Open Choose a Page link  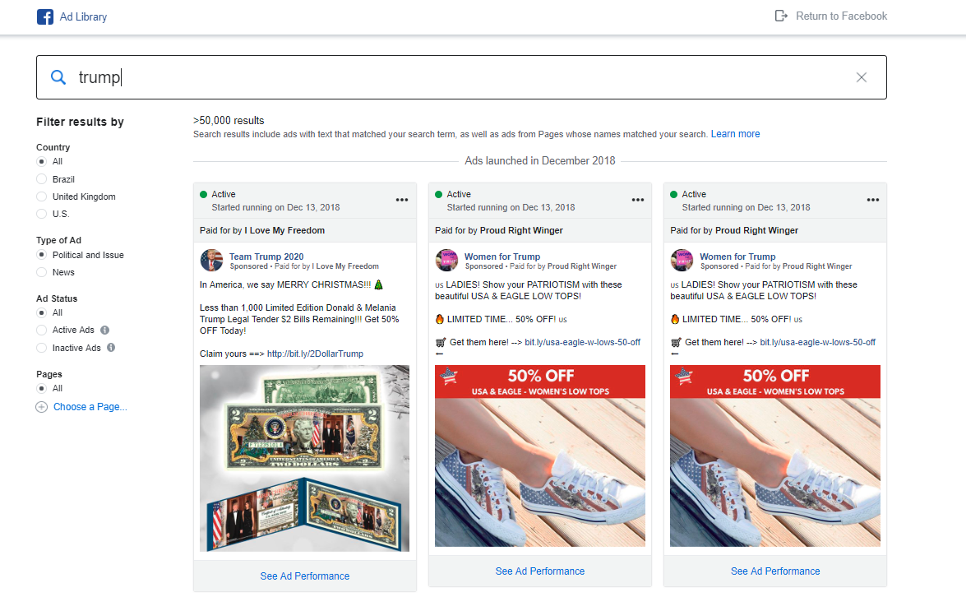[90, 407]
